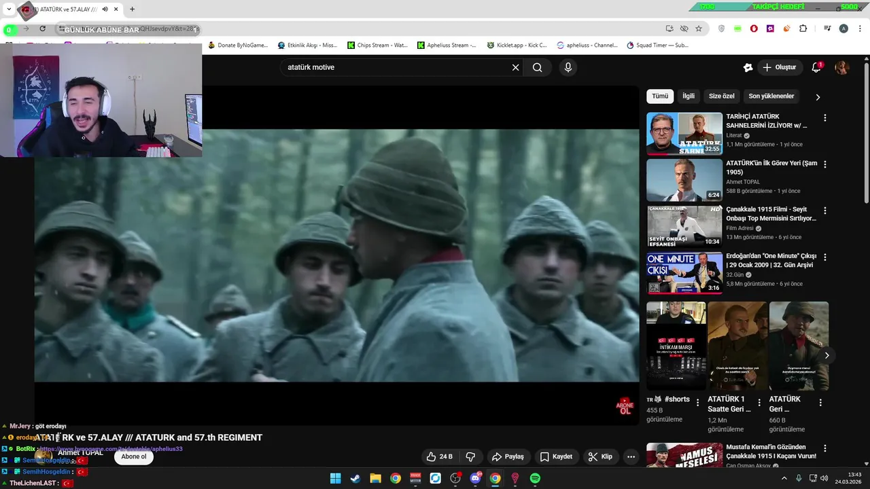Open Spotify from the taskbar

point(535,478)
